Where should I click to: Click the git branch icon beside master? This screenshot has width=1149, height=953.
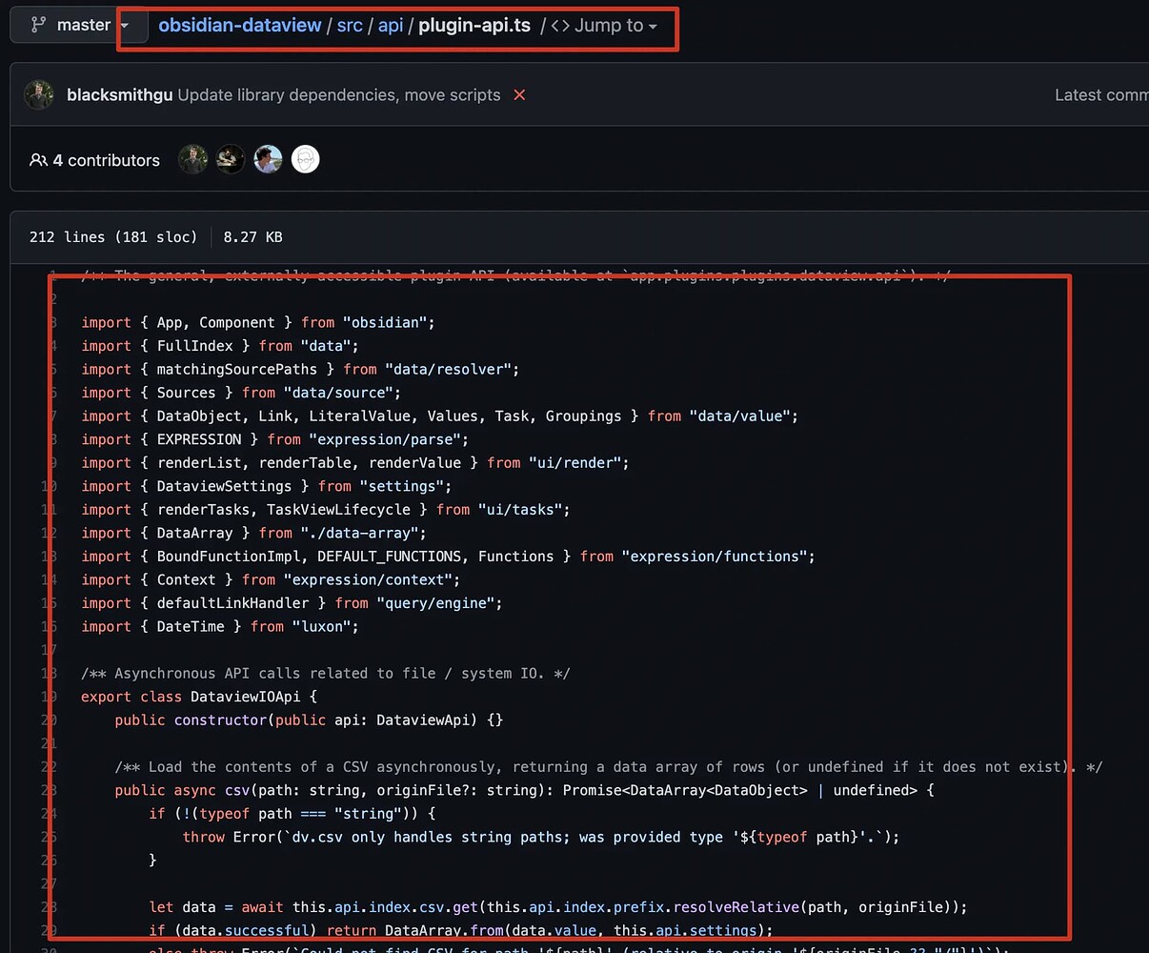tap(38, 25)
